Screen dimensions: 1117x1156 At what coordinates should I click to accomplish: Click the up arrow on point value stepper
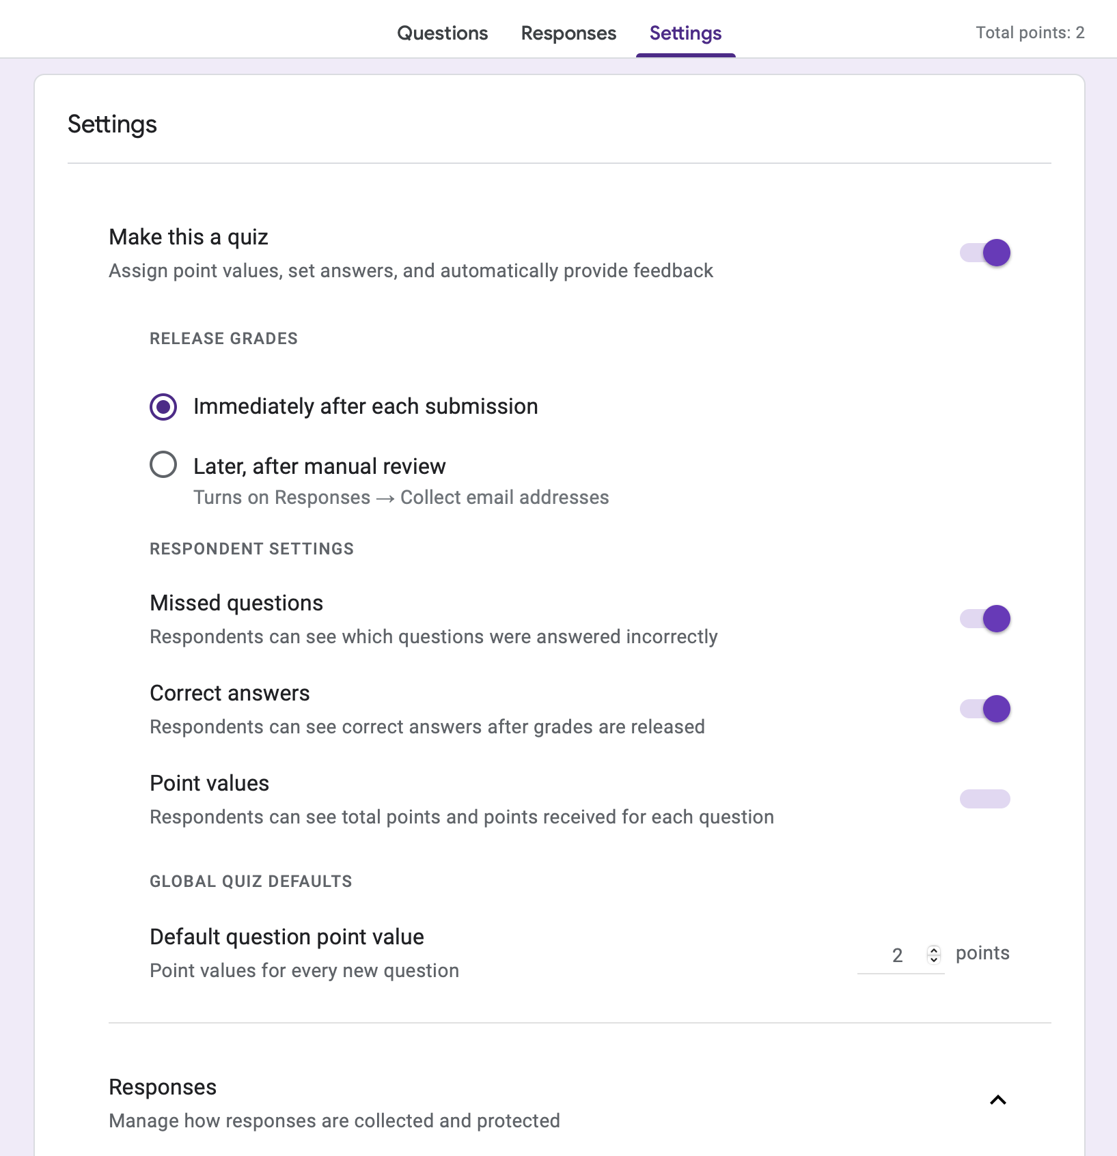pyautogui.click(x=933, y=949)
